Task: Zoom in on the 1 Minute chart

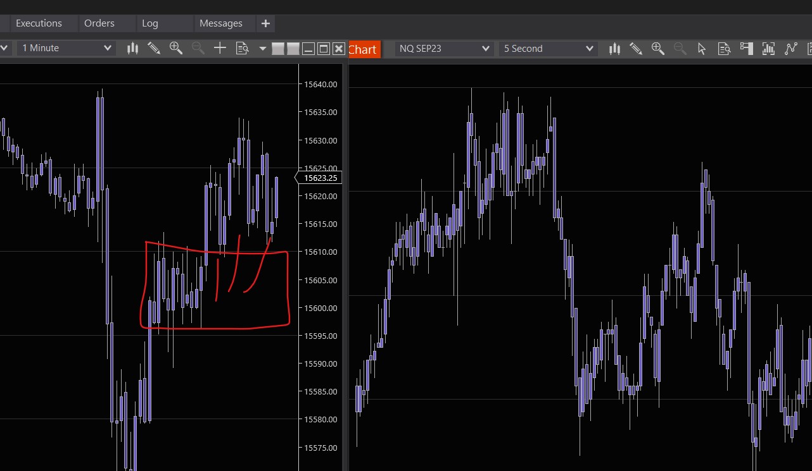Action: click(176, 48)
